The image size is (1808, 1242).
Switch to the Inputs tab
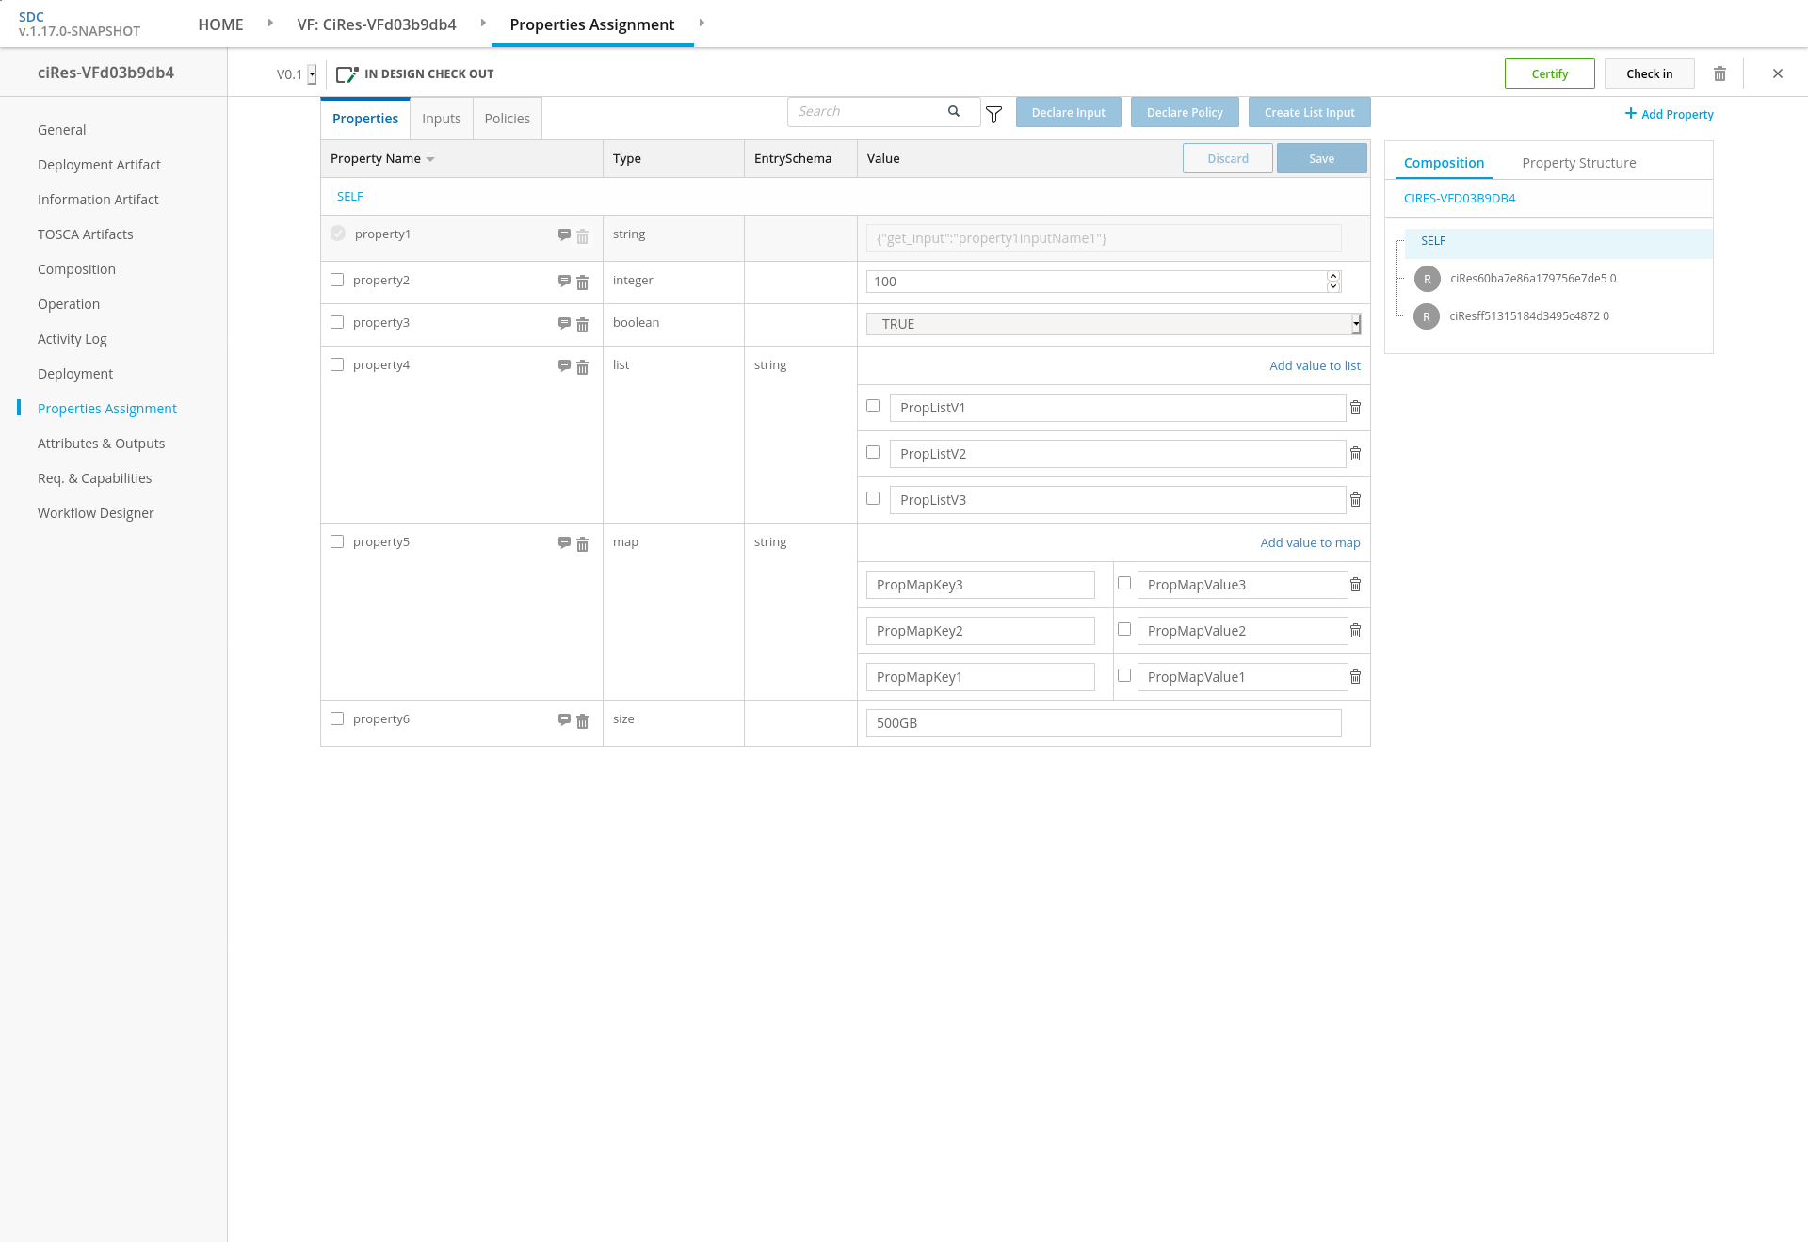441,119
